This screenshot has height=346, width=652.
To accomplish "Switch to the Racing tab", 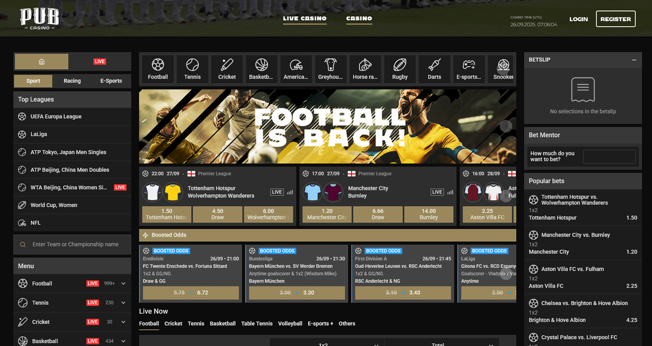I will 72,81.
